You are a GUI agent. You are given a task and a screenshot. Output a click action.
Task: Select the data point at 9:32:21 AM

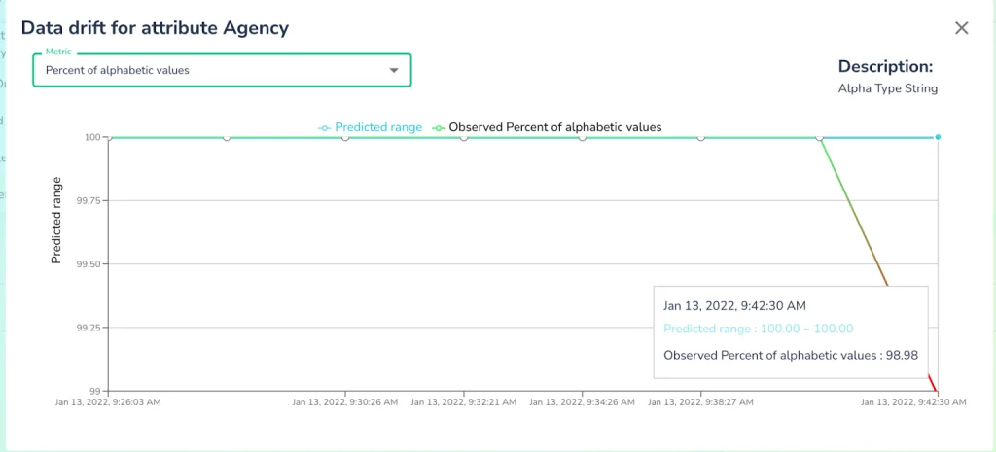pos(464,138)
